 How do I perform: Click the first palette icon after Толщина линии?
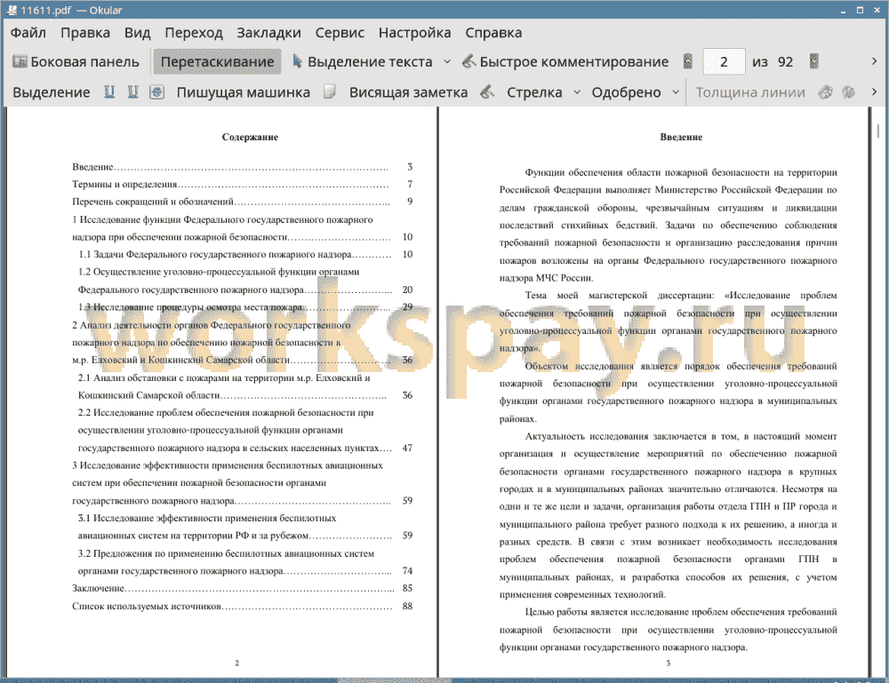point(826,91)
